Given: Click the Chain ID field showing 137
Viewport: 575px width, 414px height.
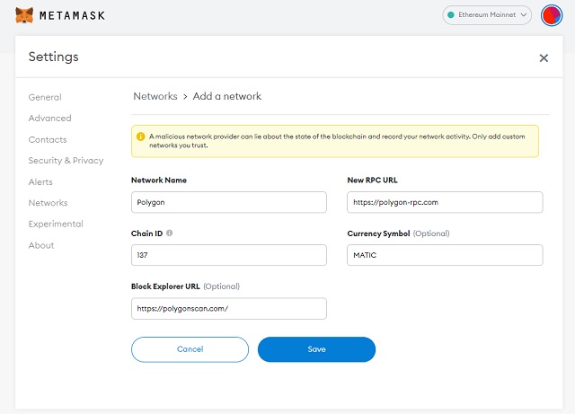Looking at the screenshot, I should pos(229,255).
